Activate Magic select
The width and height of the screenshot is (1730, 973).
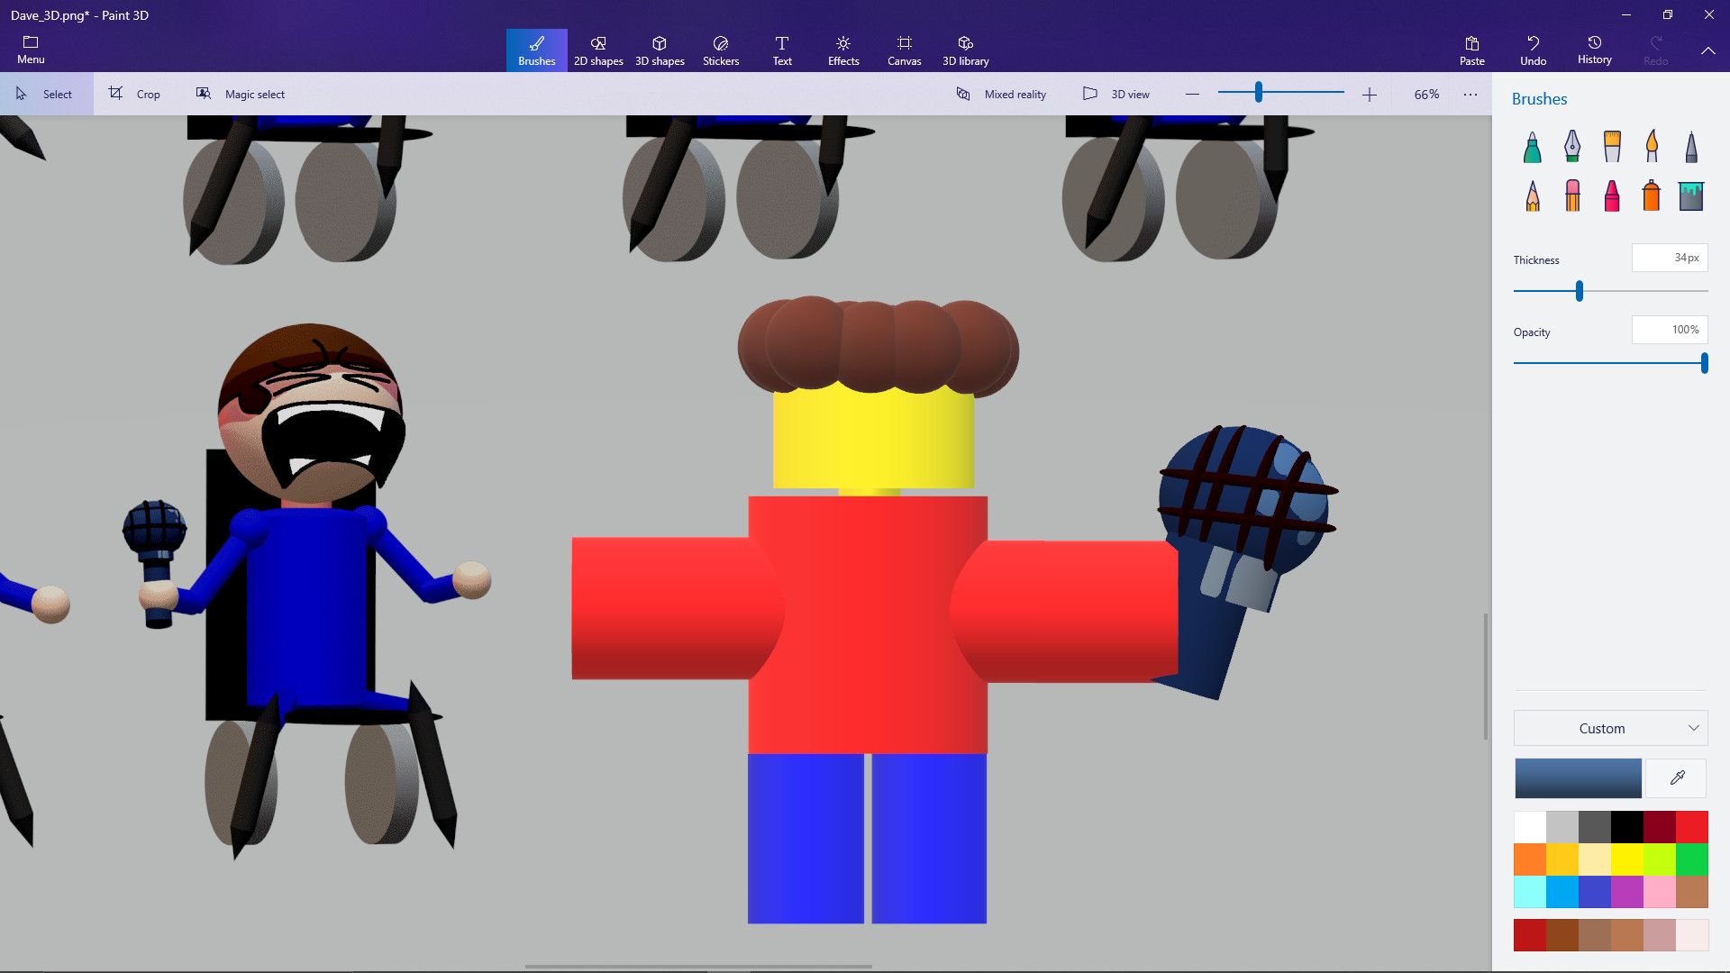click(241, 94)
